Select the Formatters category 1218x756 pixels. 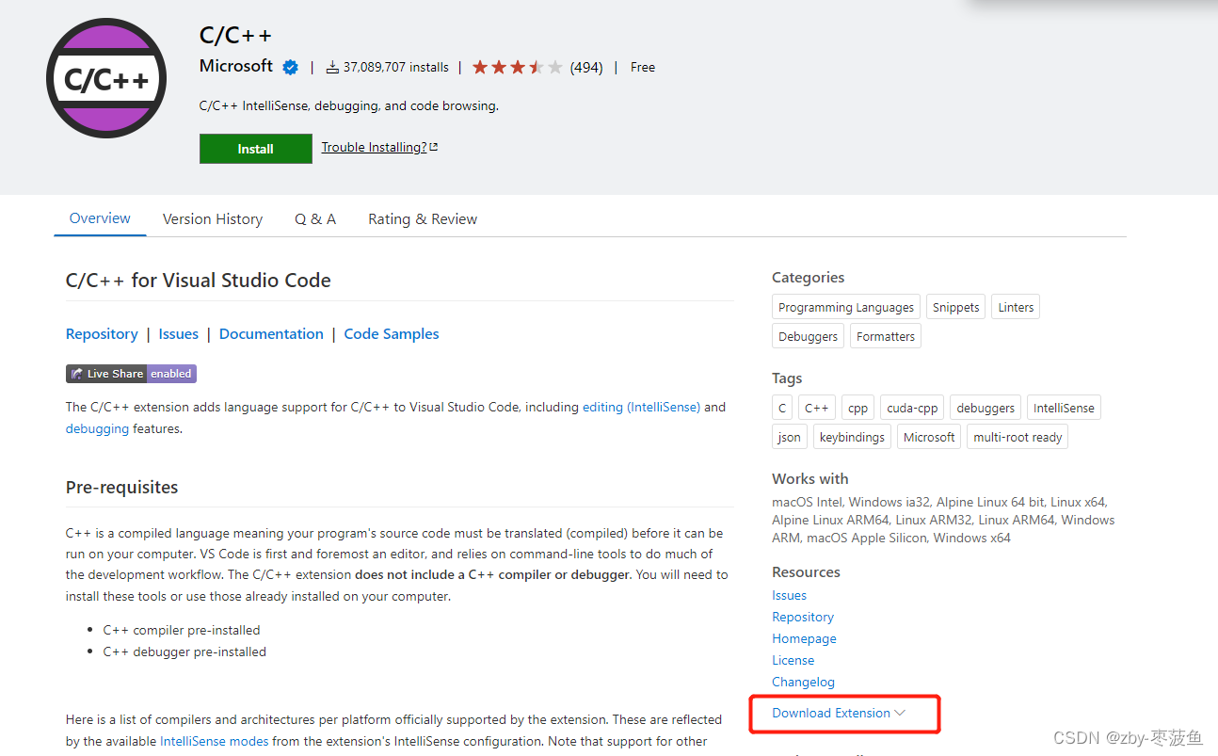886,336
